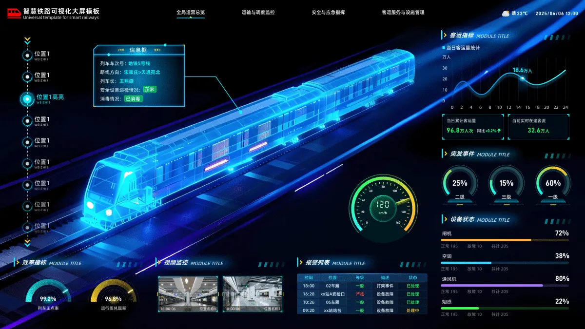Select the 三级 15% incident gauge

507,184
